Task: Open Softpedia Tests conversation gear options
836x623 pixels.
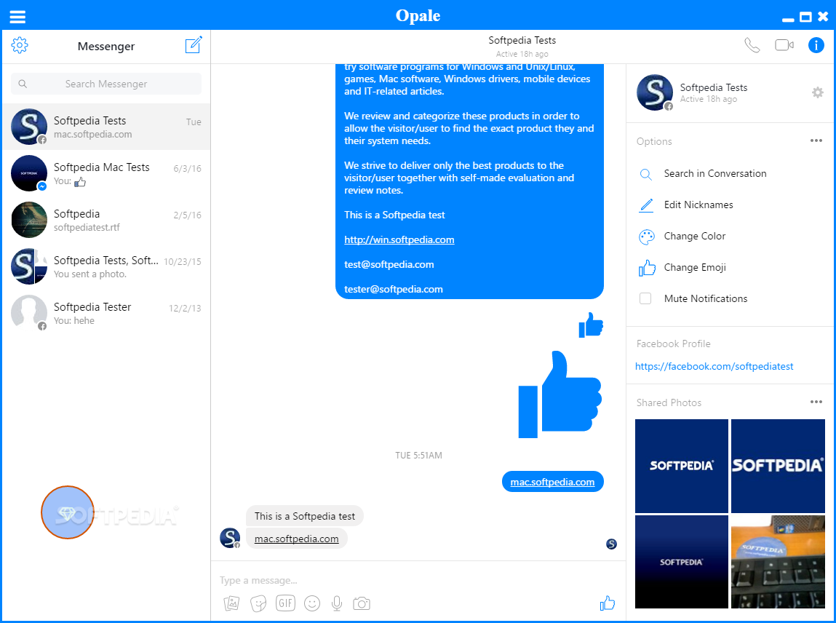Action: 817,93
